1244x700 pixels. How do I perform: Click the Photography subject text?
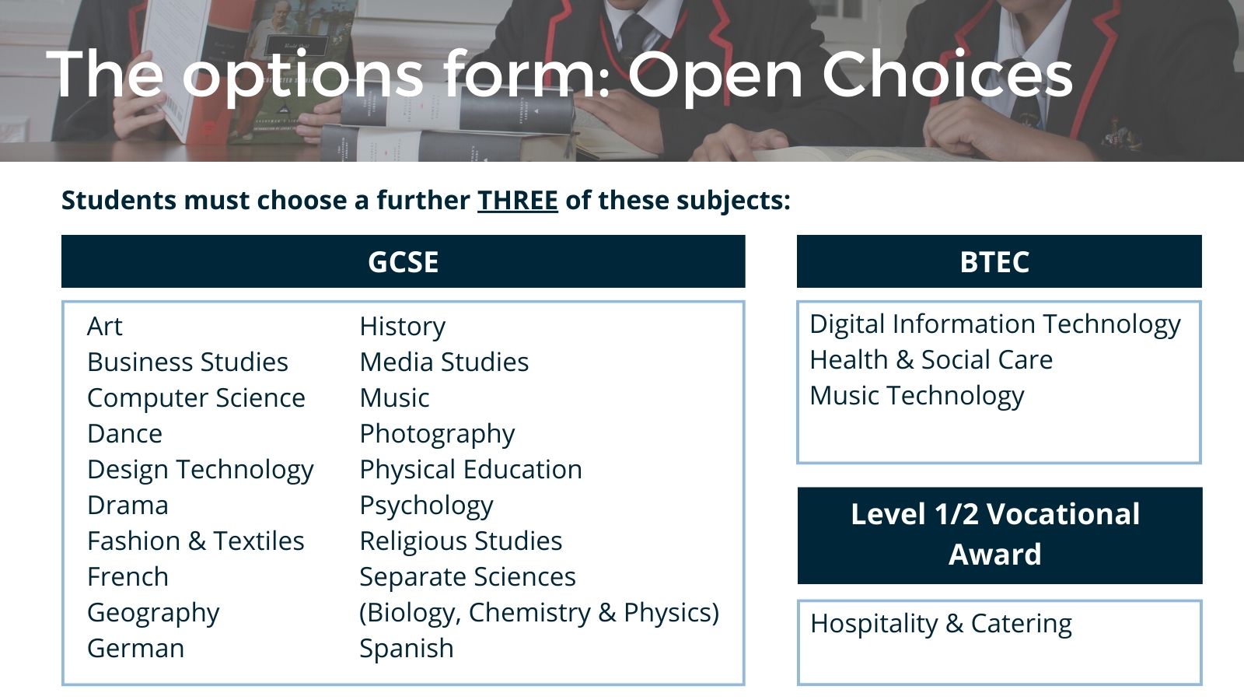(x=437, y=434)
